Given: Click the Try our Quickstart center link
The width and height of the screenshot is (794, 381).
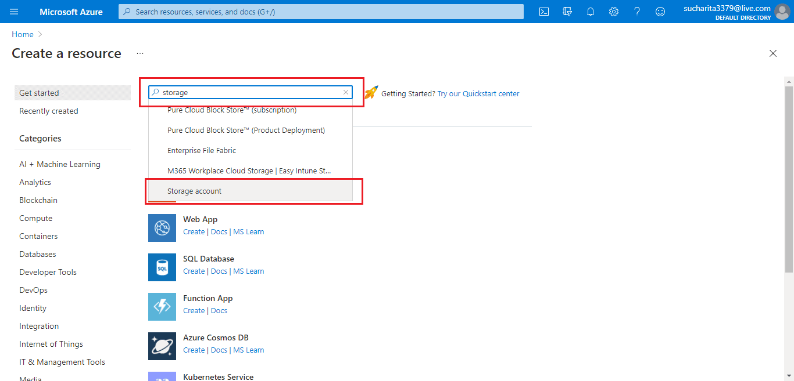Looking at the screenshot, I should (x=478, y=93).
